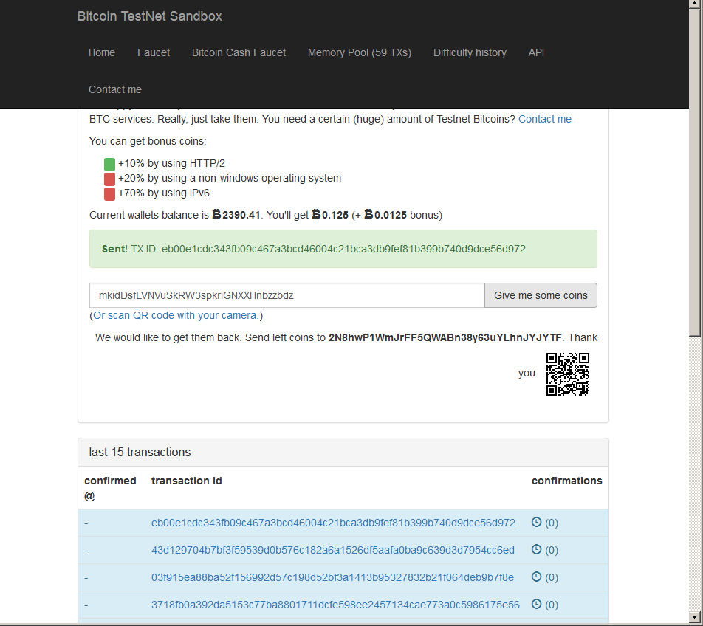This screenshot has height=626, width=703.
Task: Open the Home menu item
Action: pyautogui.click(x=102, y=52)
